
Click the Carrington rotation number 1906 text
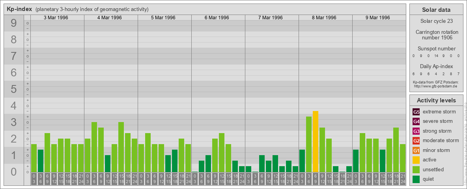[436, 35]
